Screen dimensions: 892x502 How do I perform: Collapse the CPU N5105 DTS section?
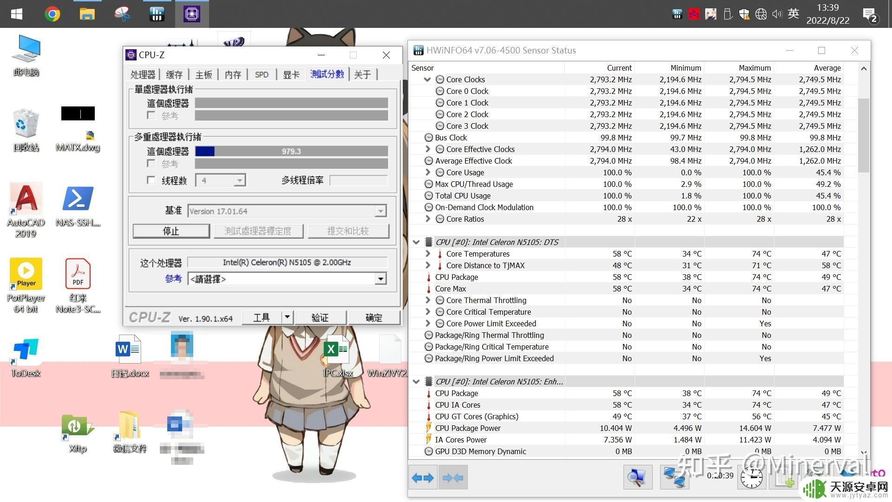[416, 242]
